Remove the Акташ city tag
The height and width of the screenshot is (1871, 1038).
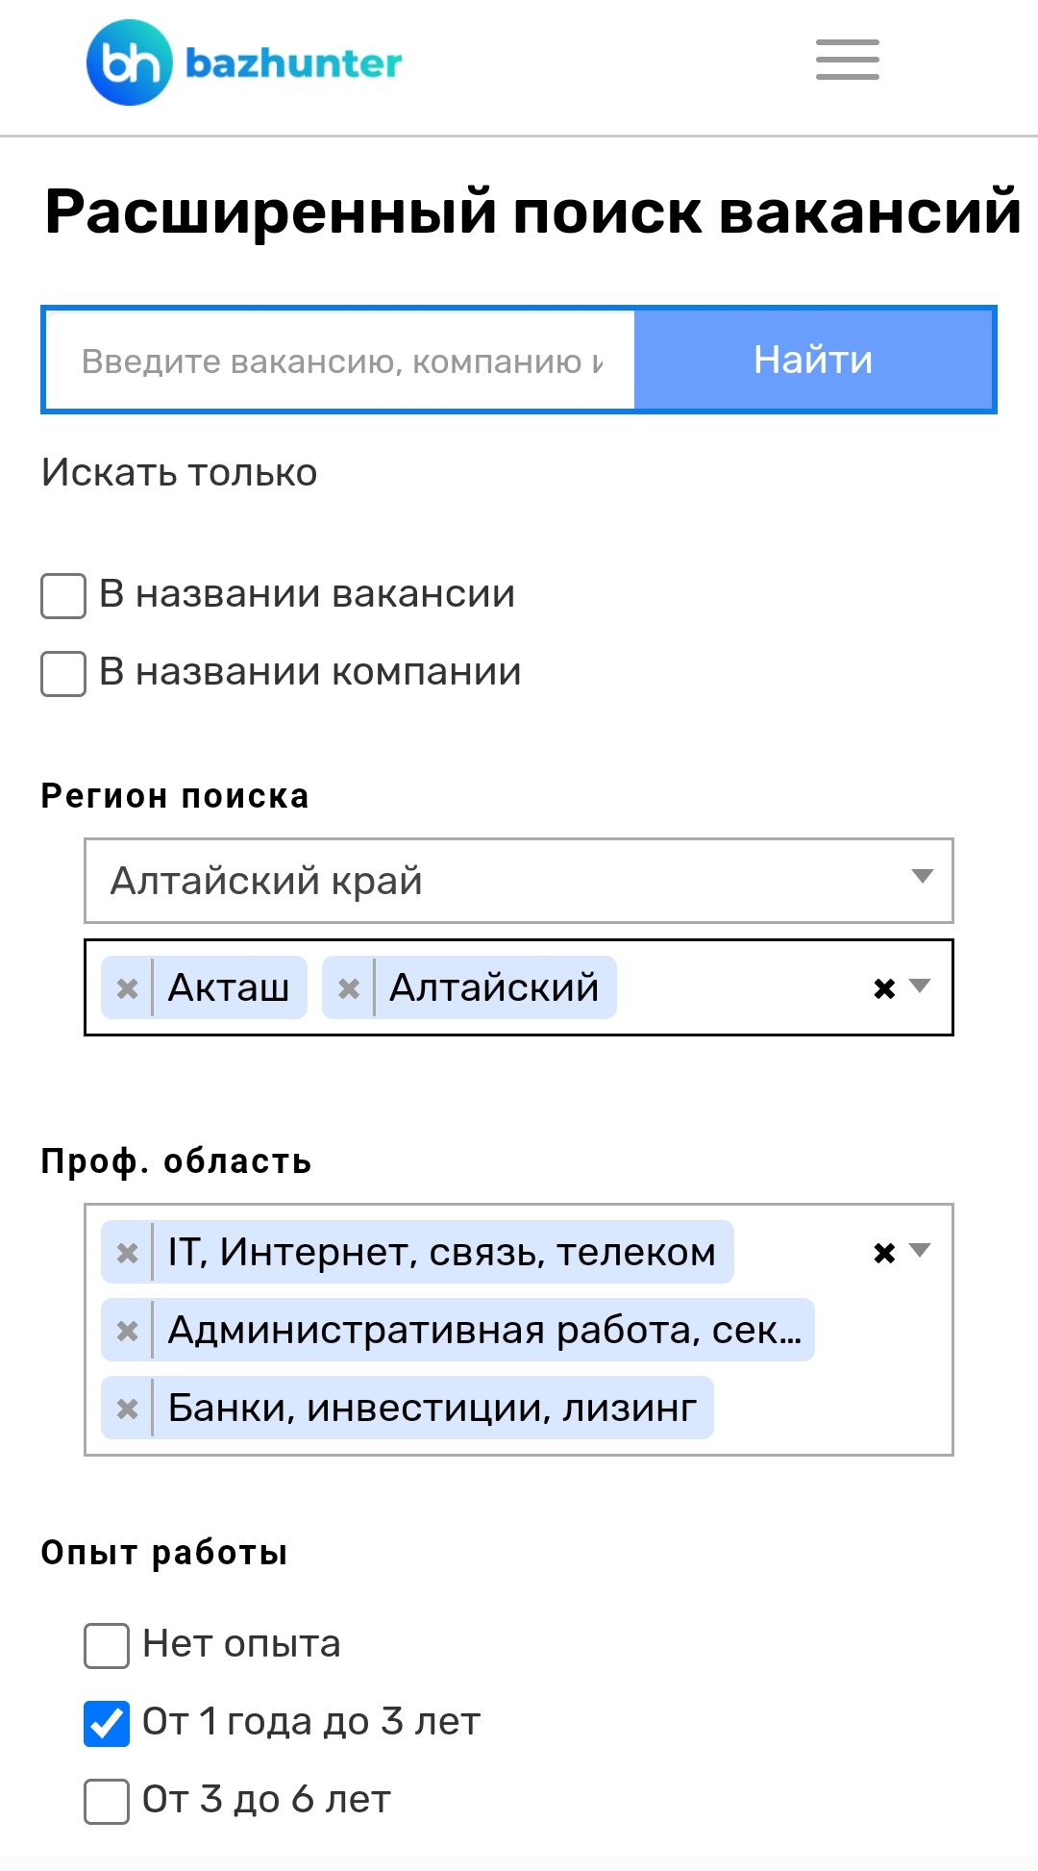127,987
